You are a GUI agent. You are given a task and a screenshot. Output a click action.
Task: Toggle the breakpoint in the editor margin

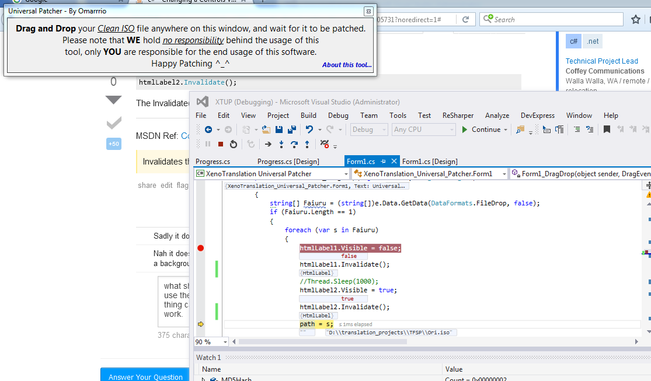(201, 247)
